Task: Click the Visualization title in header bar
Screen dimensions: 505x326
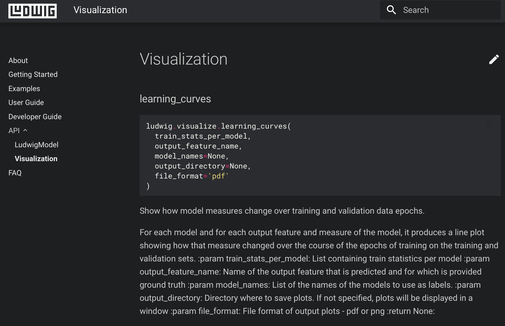Action: click(100, 10)
